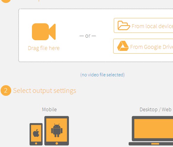173x147 pixels.
Task: Select the Desktop / Web label
Action: pos(156,110)
